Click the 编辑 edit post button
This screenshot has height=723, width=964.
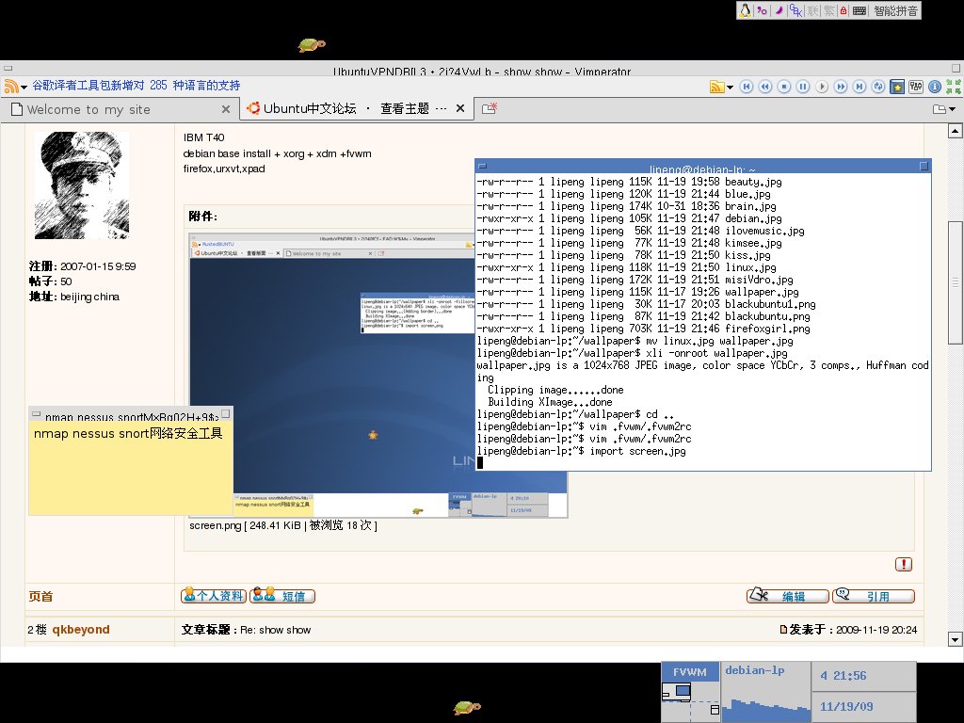tap(788, 596)
